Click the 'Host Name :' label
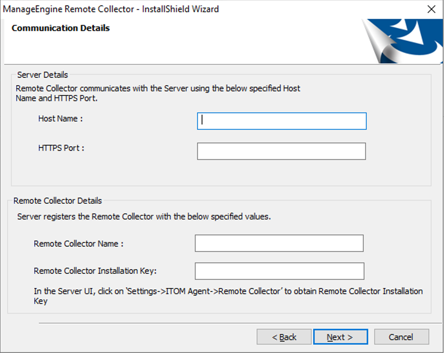Screen dimensions: 444x353 coord(60,118)
